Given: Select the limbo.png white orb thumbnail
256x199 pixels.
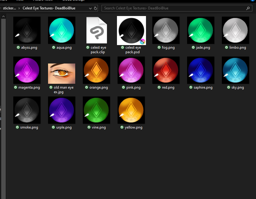Looking at the screenshot, I should point(235,30).
